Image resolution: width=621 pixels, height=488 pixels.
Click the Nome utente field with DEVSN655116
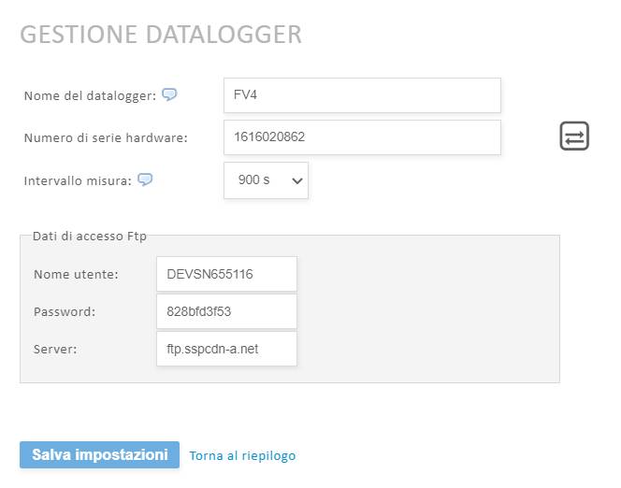tap(226, 274)
